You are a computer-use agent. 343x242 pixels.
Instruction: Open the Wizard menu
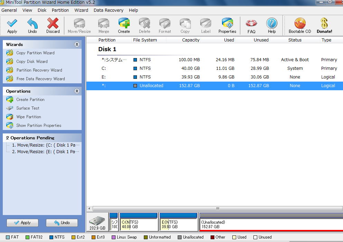pyautogui.click(x=81, y=10)
